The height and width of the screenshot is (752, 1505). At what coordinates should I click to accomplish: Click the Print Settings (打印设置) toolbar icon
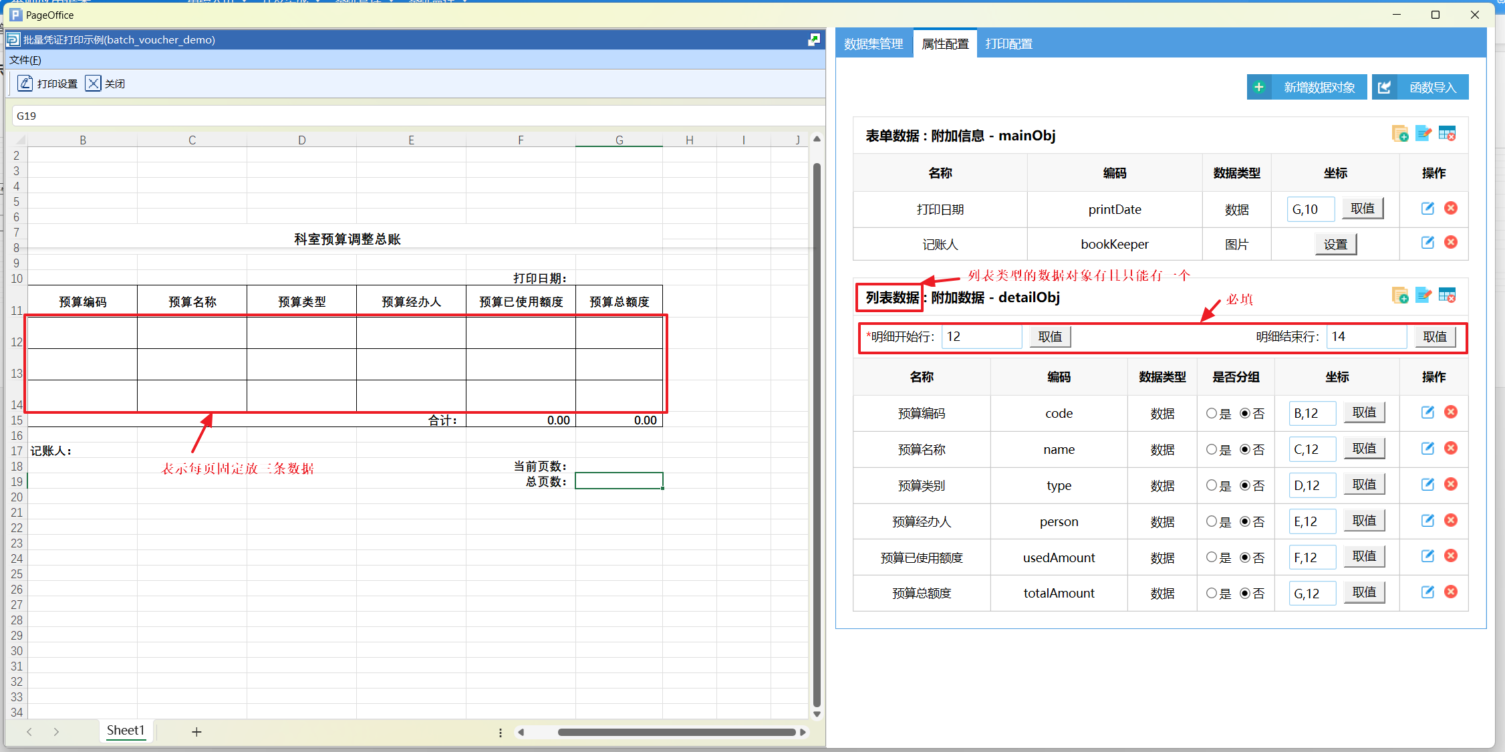click(25, 84)
